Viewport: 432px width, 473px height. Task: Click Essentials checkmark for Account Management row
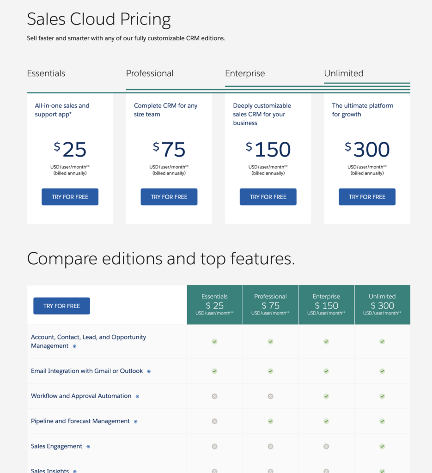pyautogui.click(x=214, y=341)
